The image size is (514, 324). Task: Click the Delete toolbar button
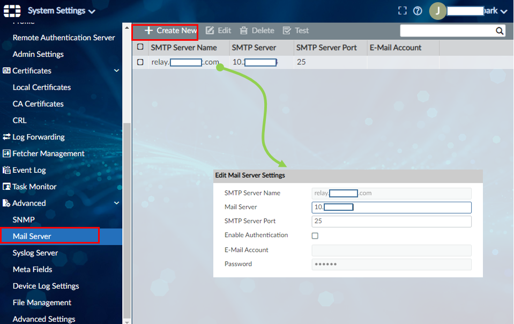tap(257, 31)
